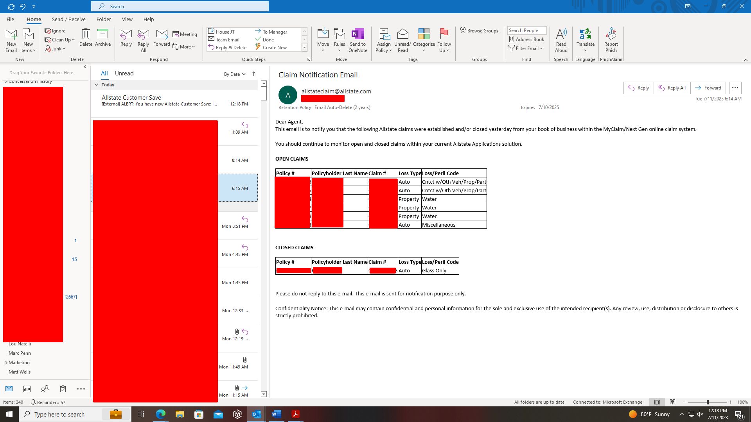Toggle sort order arrow in message list
This screenshot has width=751, height=422.
(x=253, y=74)
